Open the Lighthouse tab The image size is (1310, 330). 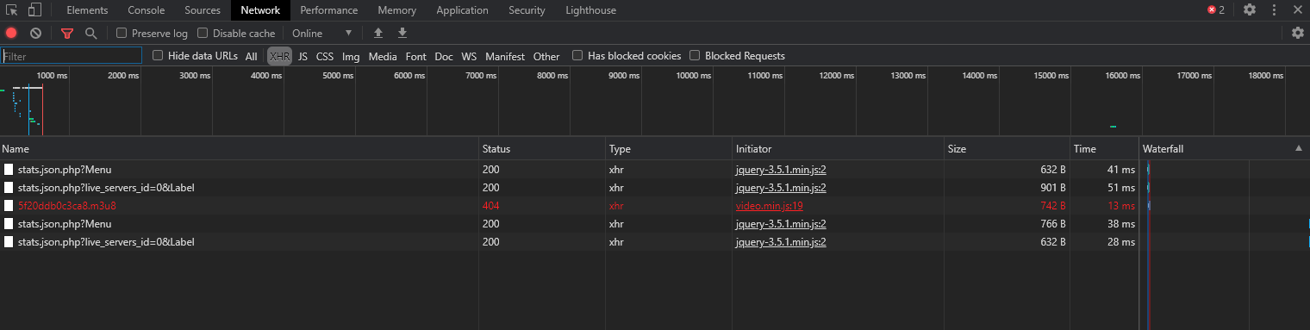pyautogui.click(x=591, y=10)
